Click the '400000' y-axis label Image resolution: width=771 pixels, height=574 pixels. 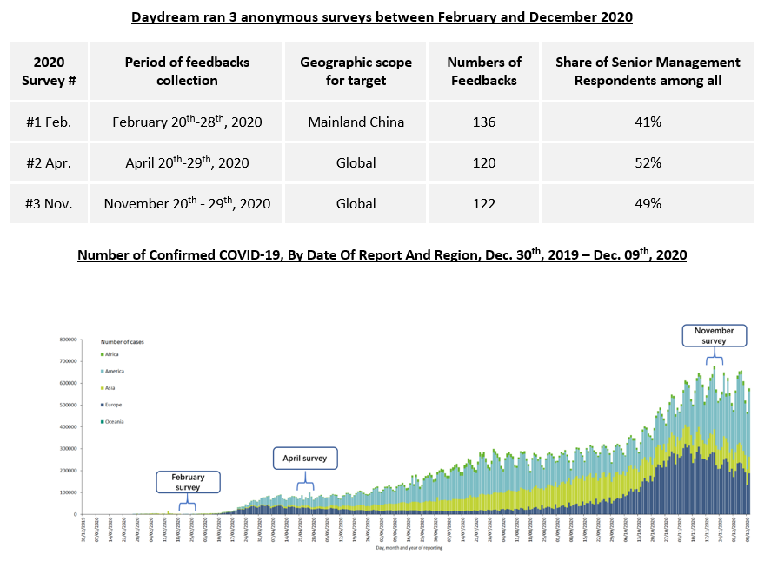pyautogui.click(x=69, y=427)
